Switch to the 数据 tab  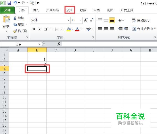click(x=83, y=10)
